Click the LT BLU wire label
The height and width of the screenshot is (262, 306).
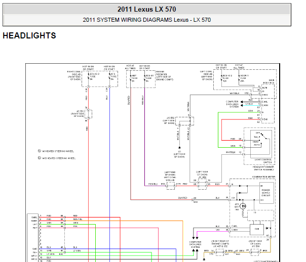tap(249, 104)
